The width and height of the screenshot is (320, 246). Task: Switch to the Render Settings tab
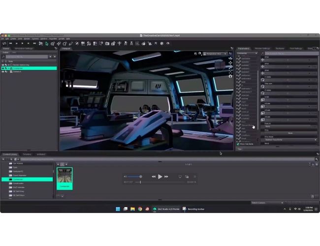point(262,48)
